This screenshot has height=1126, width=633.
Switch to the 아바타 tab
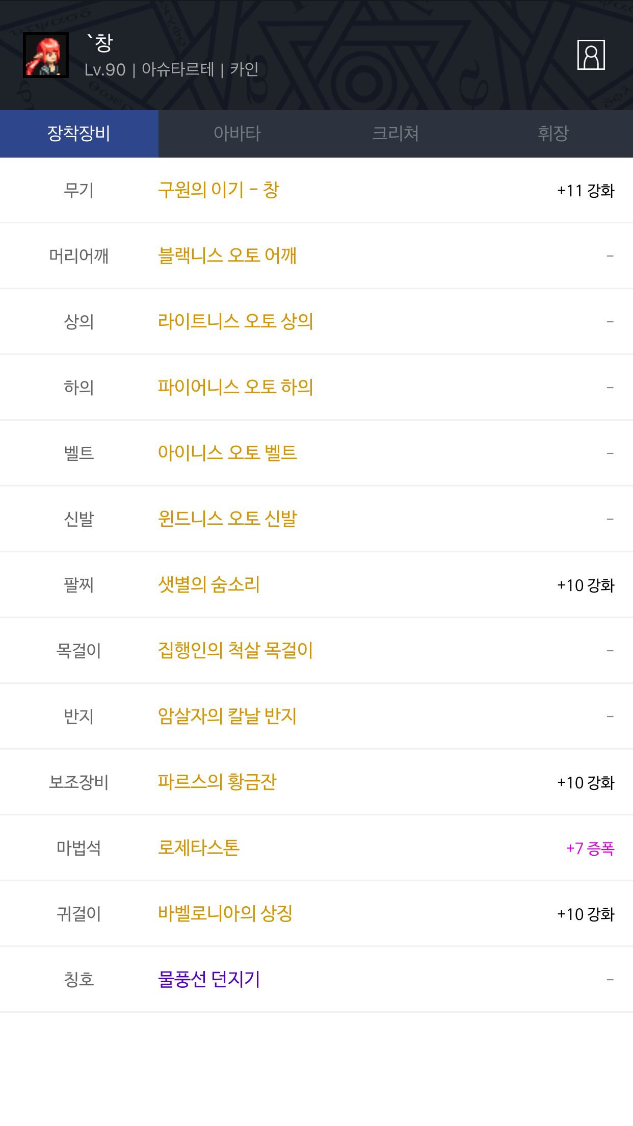[x=237, y=134]
